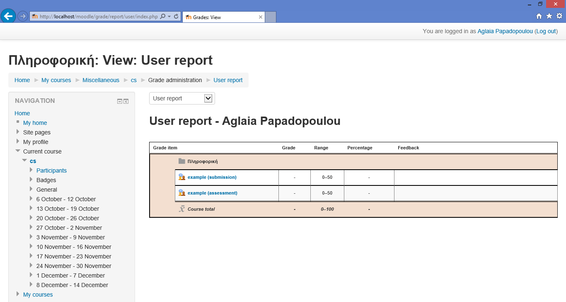Click the Log out link
This screenshot has height=302, width=566.
pyautogui.click(x=546, y=31)
